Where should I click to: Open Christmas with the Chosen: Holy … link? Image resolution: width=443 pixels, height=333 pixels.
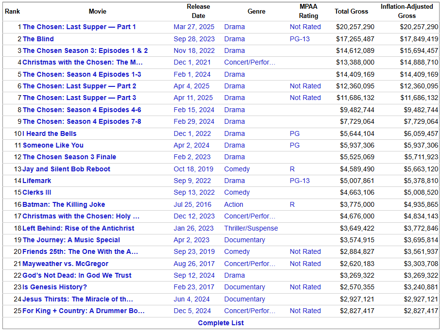click(81, 216)
